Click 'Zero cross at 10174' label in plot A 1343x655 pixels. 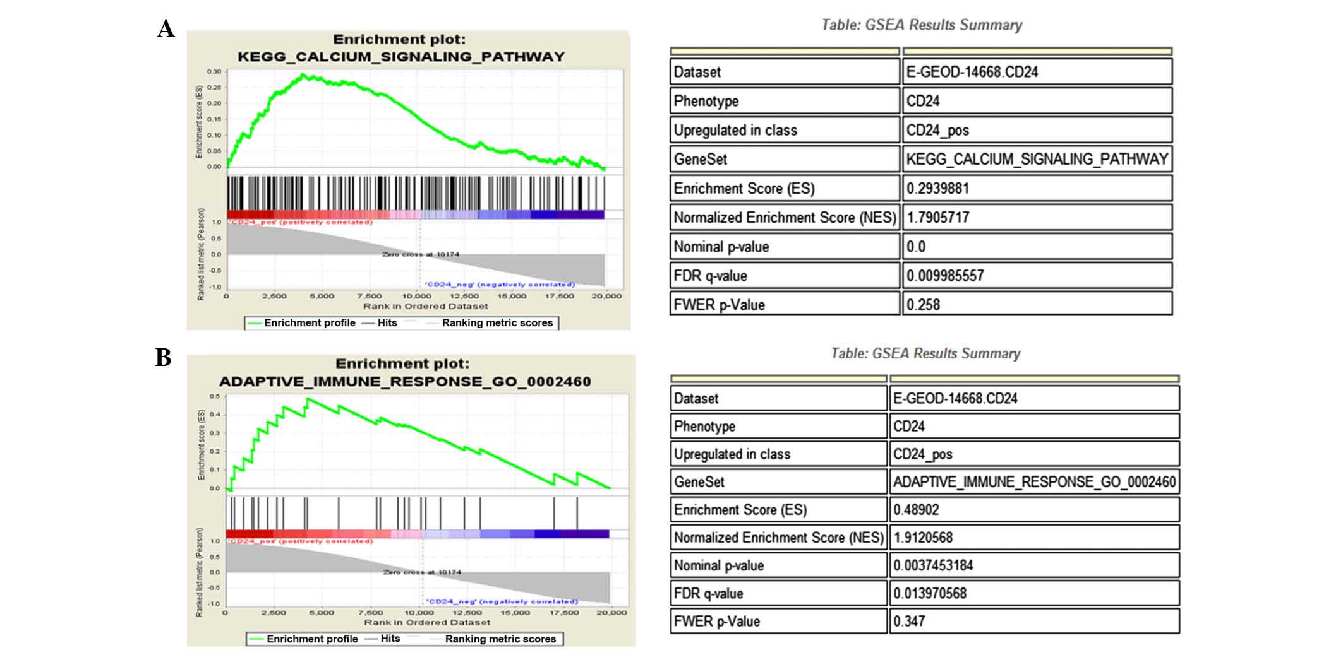(421, 254)
